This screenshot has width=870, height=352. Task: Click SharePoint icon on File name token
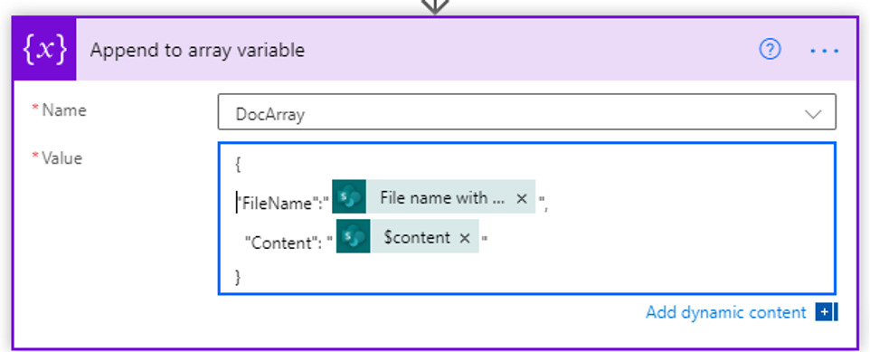click(x=349, y=196)
